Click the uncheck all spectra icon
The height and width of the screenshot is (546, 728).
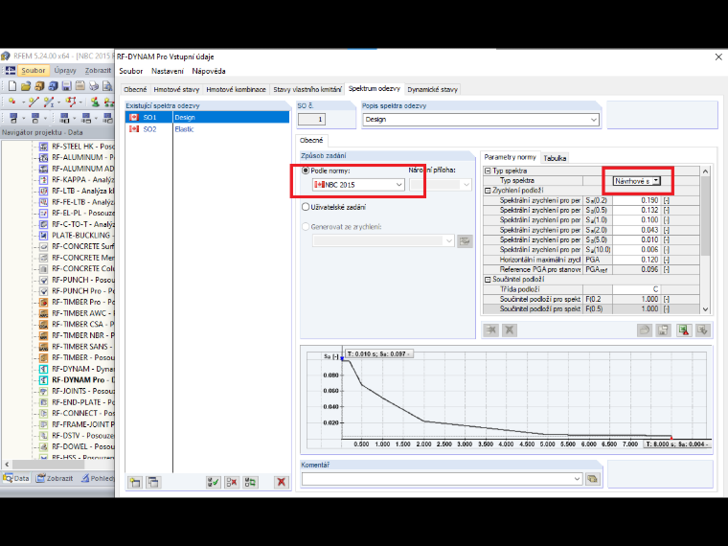tap(232, 483)
